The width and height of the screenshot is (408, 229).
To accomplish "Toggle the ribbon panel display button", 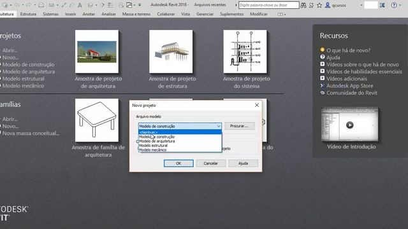I will coord(280,14).
